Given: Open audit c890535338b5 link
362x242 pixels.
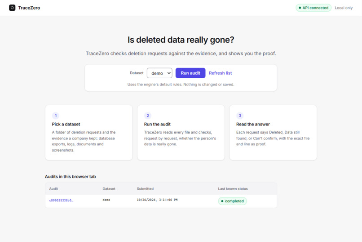Looking at the screenshot, I should (61, 201).
